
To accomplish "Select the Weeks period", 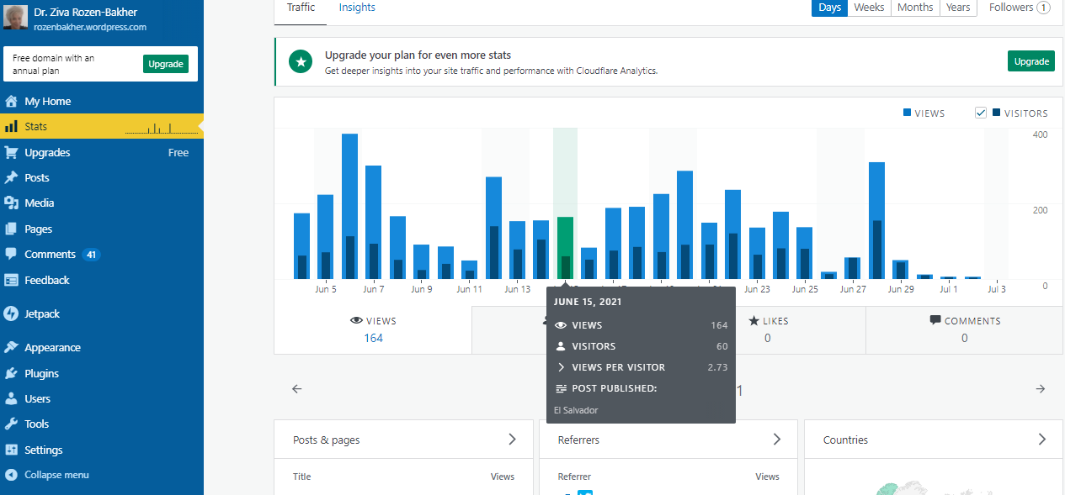I will click(869, 8).
